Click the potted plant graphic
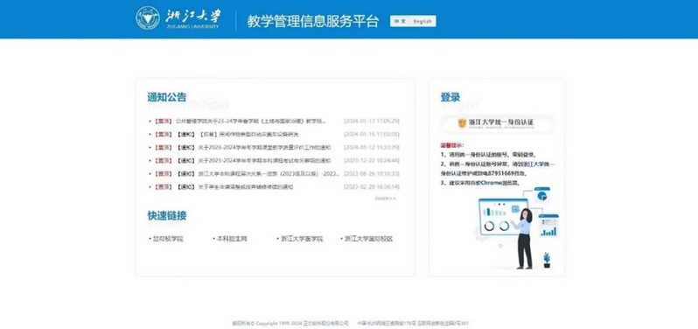The width and height of the screenshot is (698, 329). click(547, 261)
